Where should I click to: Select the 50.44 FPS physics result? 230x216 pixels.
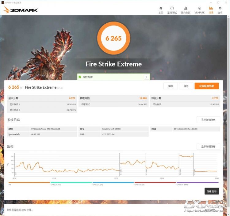[x=143, y=104]
